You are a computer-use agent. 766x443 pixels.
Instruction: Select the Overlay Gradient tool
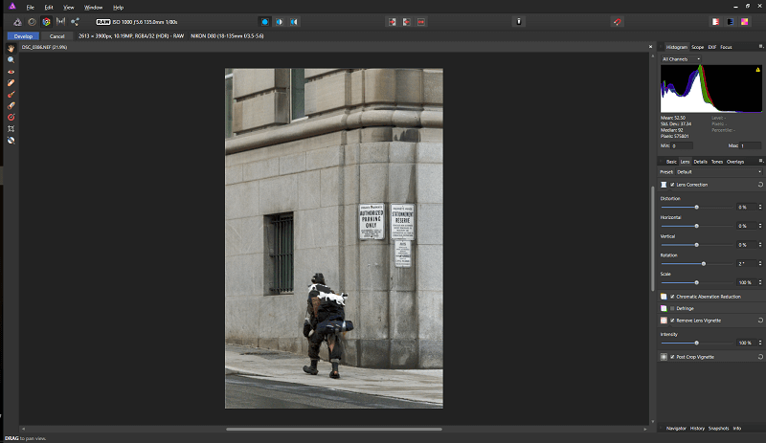point(11,118)
